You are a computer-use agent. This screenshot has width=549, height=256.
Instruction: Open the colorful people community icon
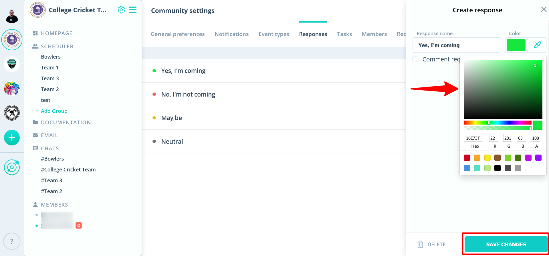point(12,88)
